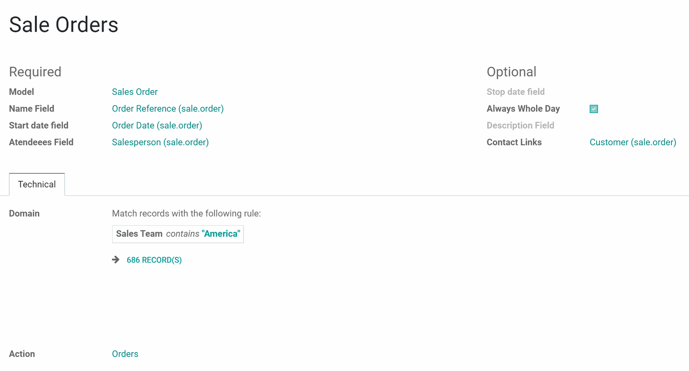The height and width of the screenshot is (371, 689).
Task: Click the arrow icon beside 686 records
Action: (116, 260)
